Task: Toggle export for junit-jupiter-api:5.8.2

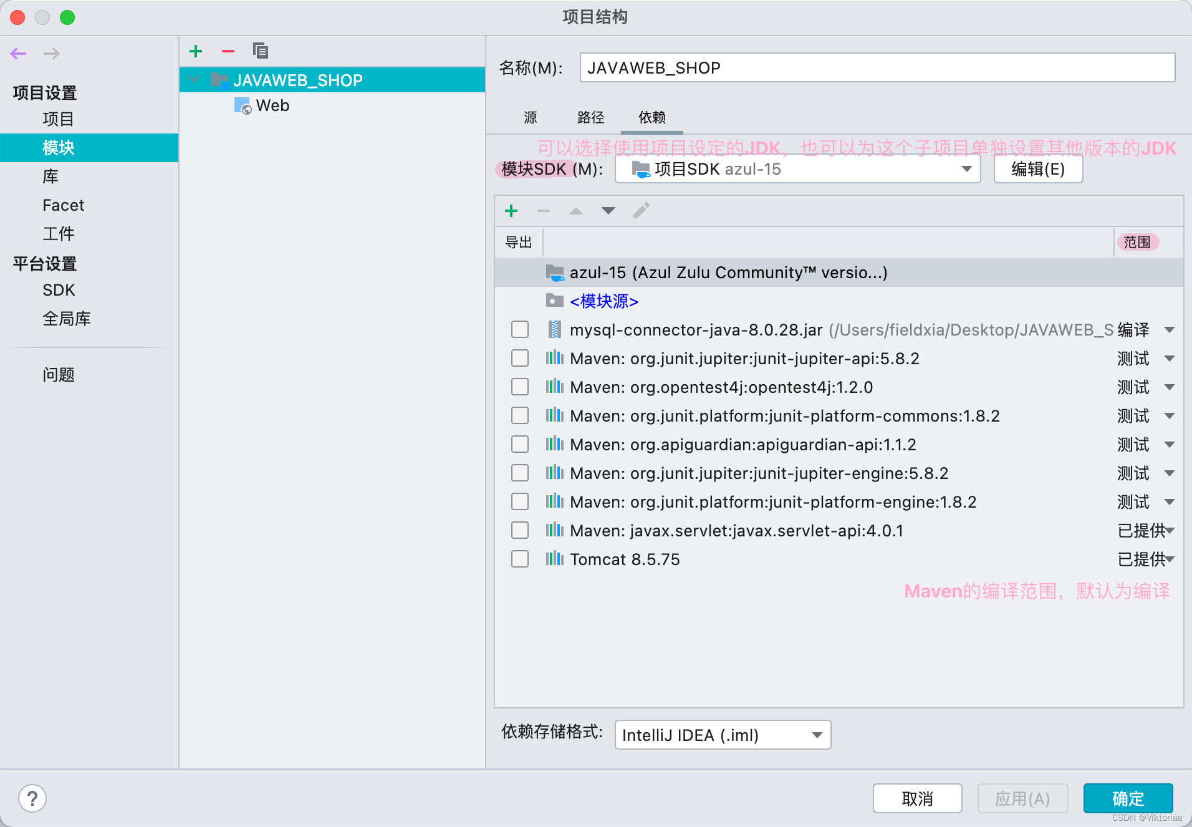Action: (x=520, y=358)
